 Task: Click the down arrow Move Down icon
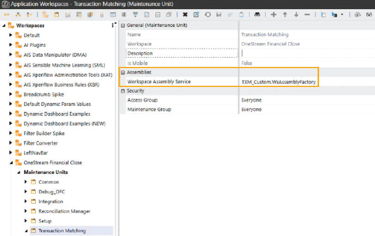296,15
